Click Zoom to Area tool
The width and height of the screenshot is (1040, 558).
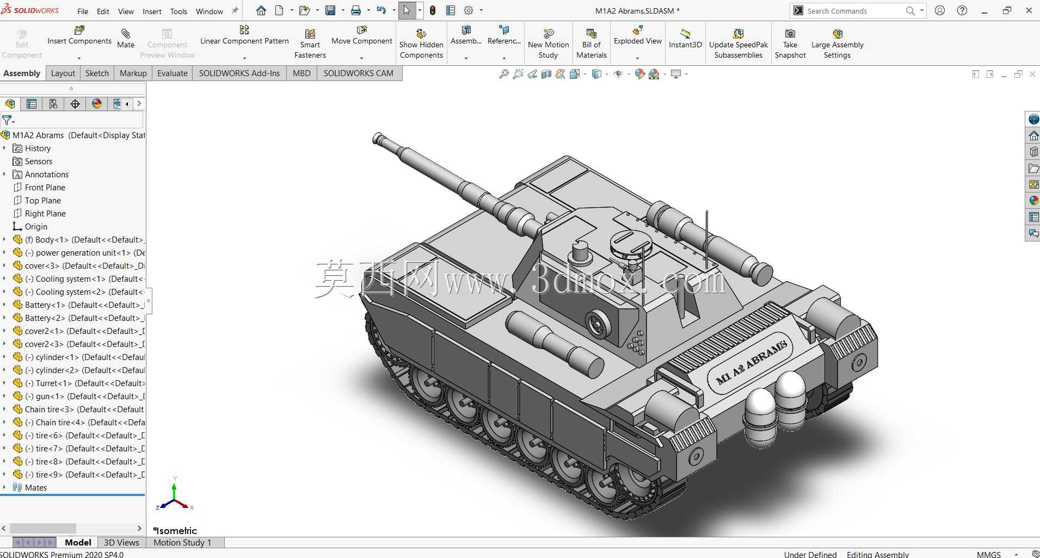(x=518, y=74)
